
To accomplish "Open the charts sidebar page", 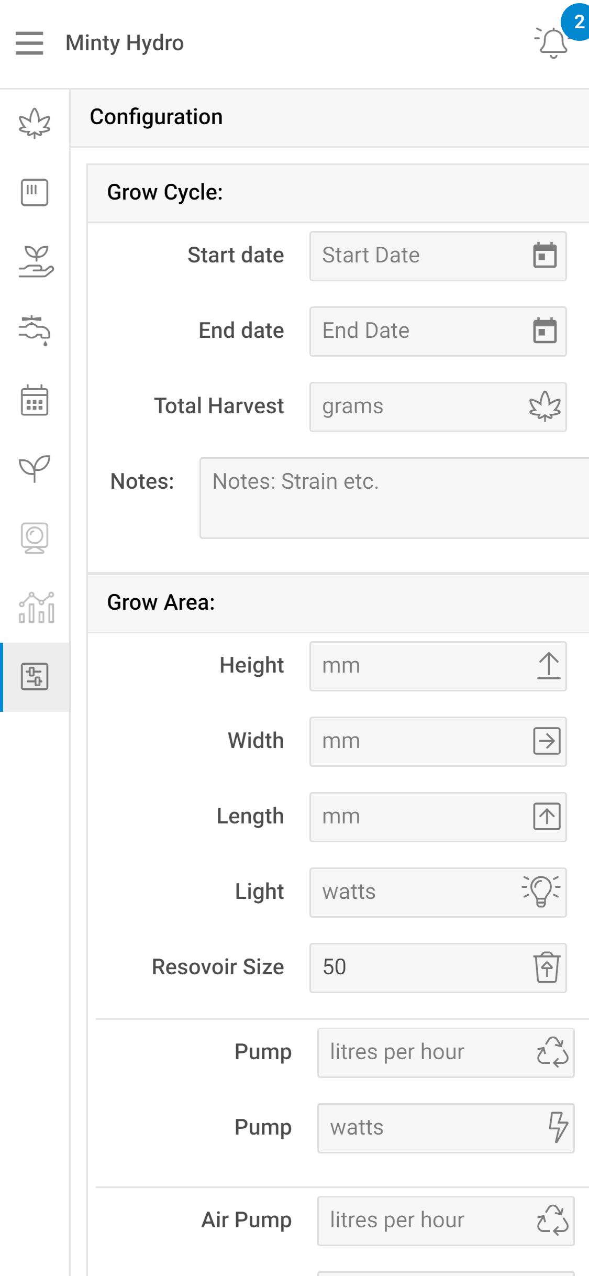I will (x=35, y=608).
